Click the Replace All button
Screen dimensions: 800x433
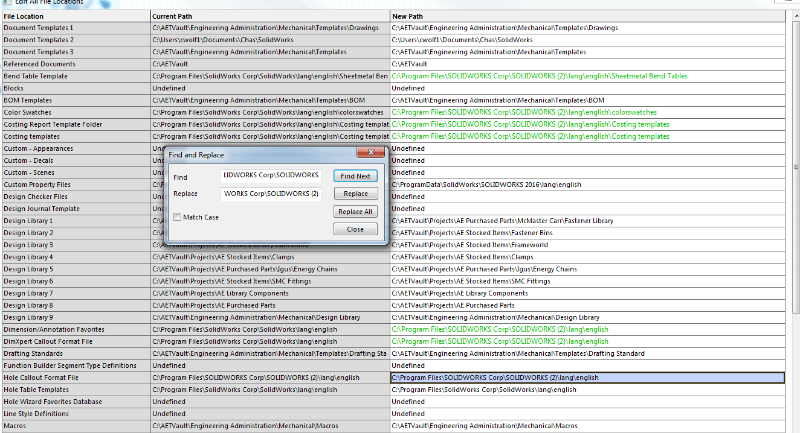[355, 212]
